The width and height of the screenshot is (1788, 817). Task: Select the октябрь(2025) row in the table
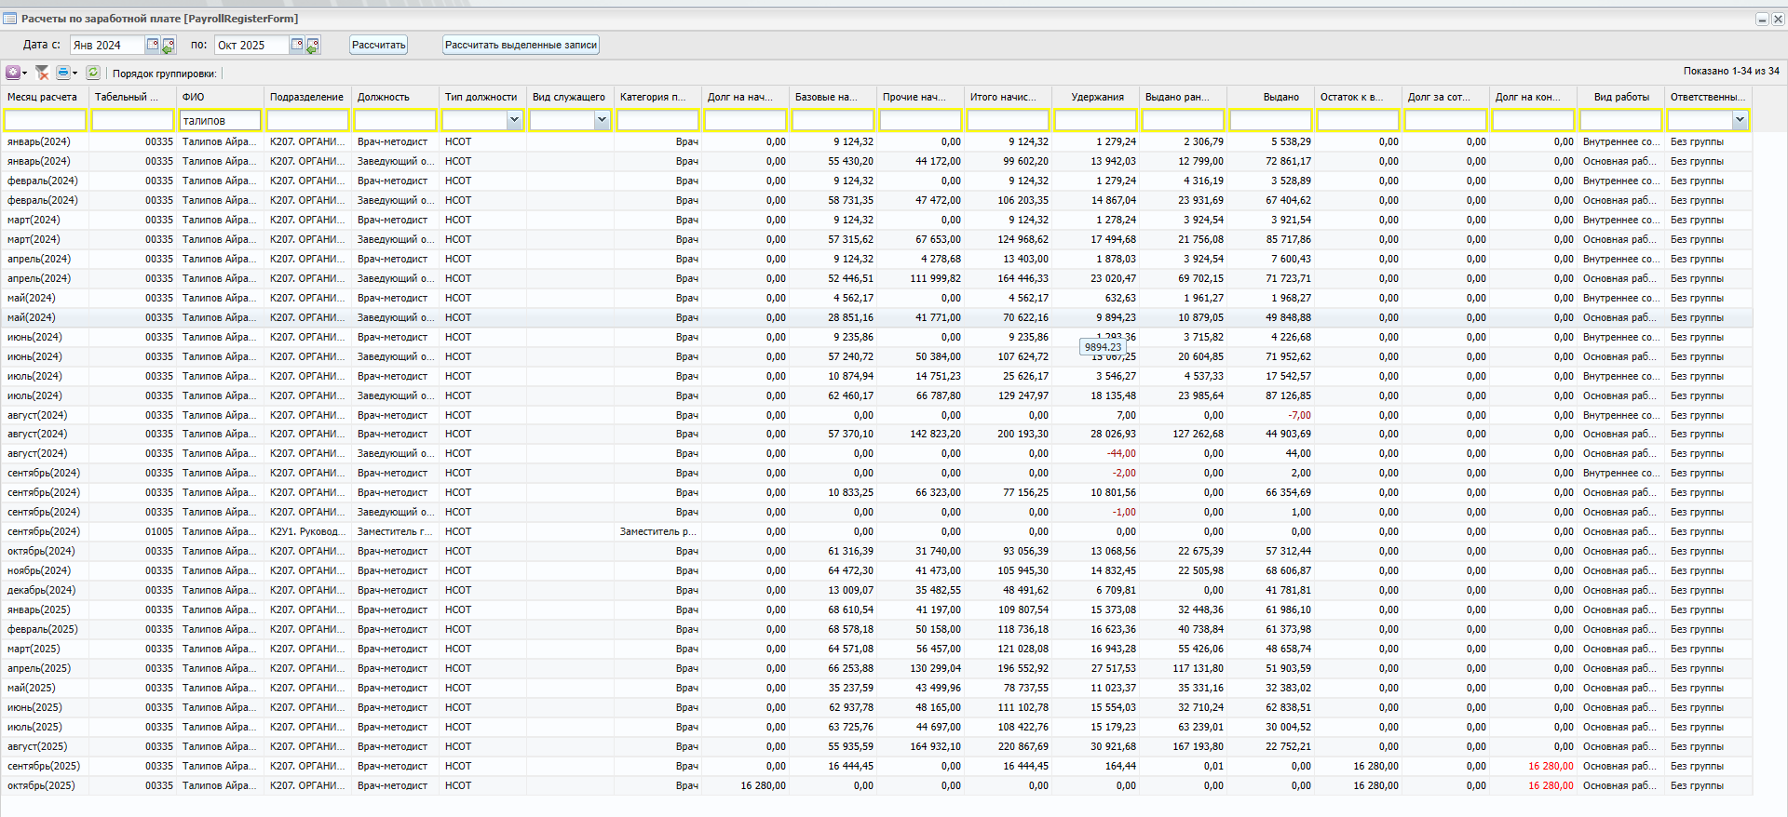(41, 785)
